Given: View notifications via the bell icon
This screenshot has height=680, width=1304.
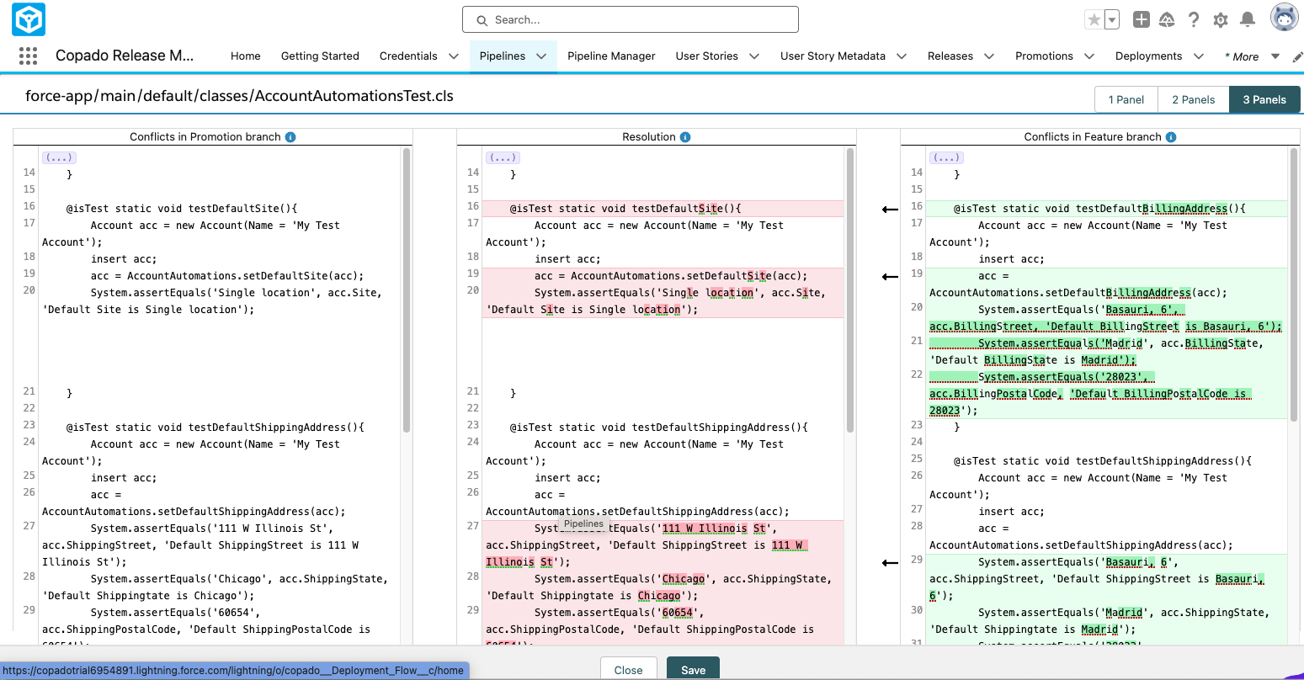Looking at the screenshot, I should pos(1248,19).
